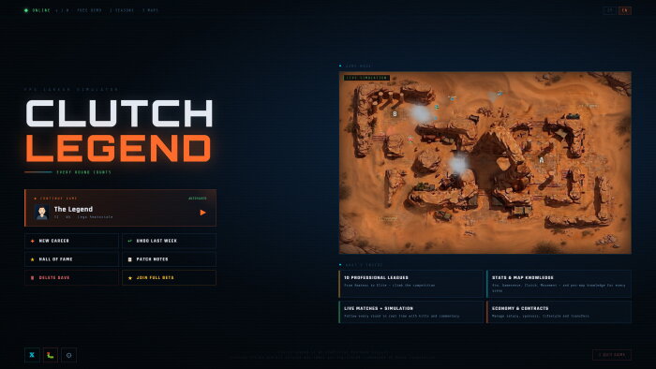656x369 pixels.
Task: Click bombsite A marker on the map
Action: [x=541, y=160]
